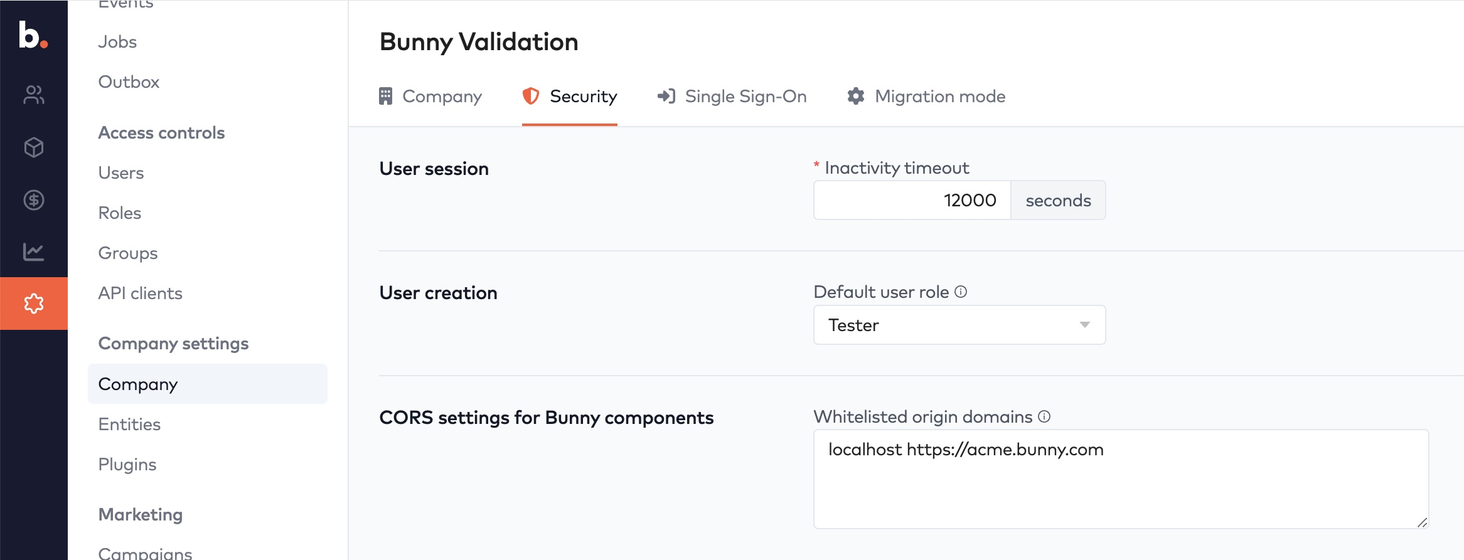
Task: Open the customers people icon
Action: tap(34, 95)
